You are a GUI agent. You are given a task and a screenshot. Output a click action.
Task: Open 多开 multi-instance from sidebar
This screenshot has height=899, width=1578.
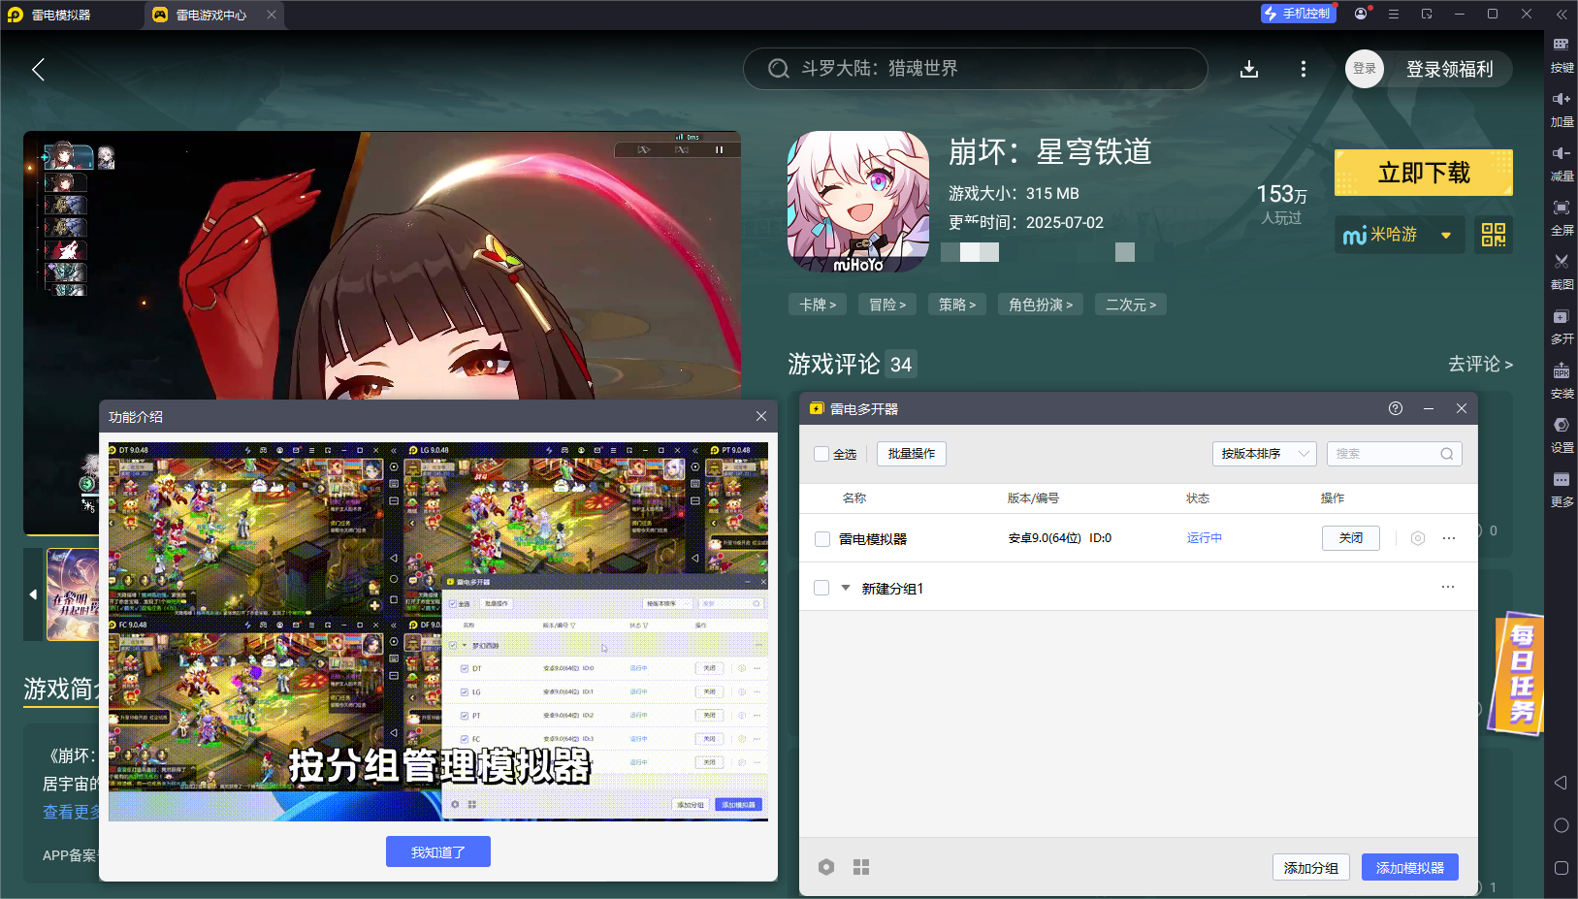(1562, 326)
